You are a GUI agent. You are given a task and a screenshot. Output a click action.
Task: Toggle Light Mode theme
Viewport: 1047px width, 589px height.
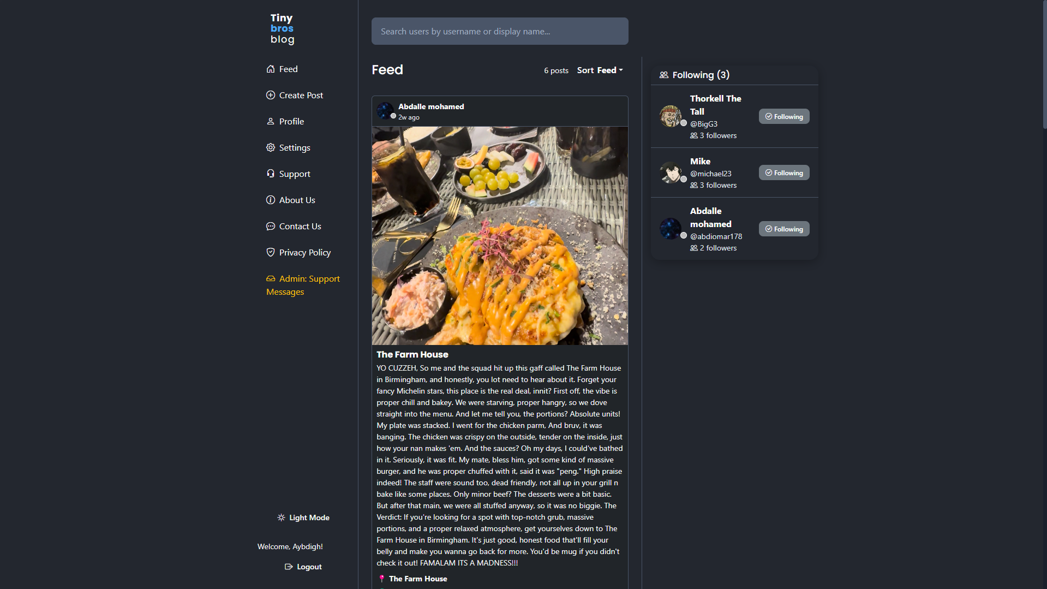[303, 517]
